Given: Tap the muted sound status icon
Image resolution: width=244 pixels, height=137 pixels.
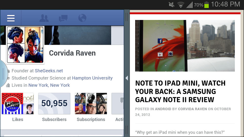Looking at the screenshot, I should pos(172,5).
